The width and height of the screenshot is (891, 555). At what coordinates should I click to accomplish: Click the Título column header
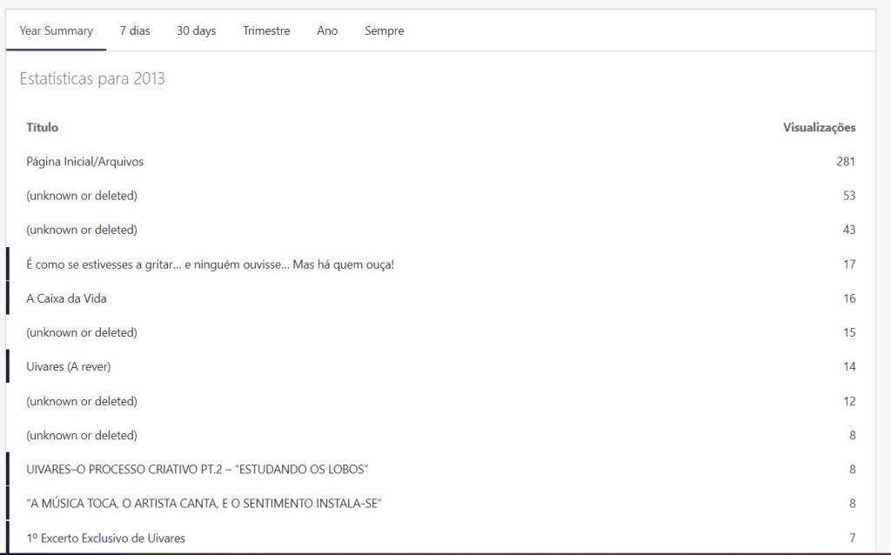pos(43,128)
